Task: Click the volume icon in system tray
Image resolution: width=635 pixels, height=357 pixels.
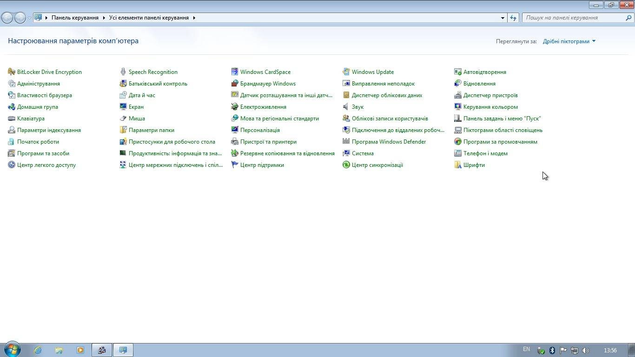Action: tap(586, 350)
